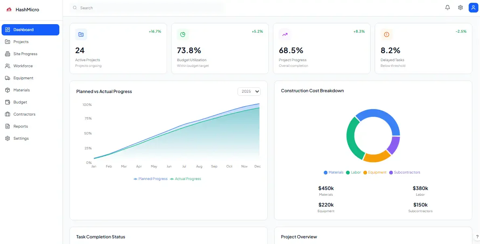Click the Site Progress building icon
This screenshot has width=480, height=244.
8,54
